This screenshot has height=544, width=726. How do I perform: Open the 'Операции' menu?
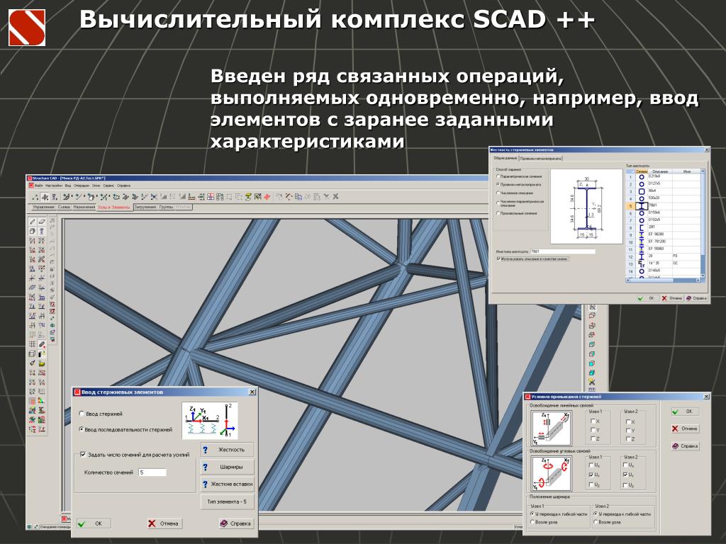coord(82,186)
